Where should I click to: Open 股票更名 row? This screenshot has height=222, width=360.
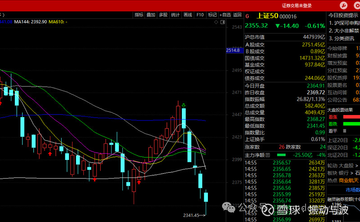(x=343, y=85)
